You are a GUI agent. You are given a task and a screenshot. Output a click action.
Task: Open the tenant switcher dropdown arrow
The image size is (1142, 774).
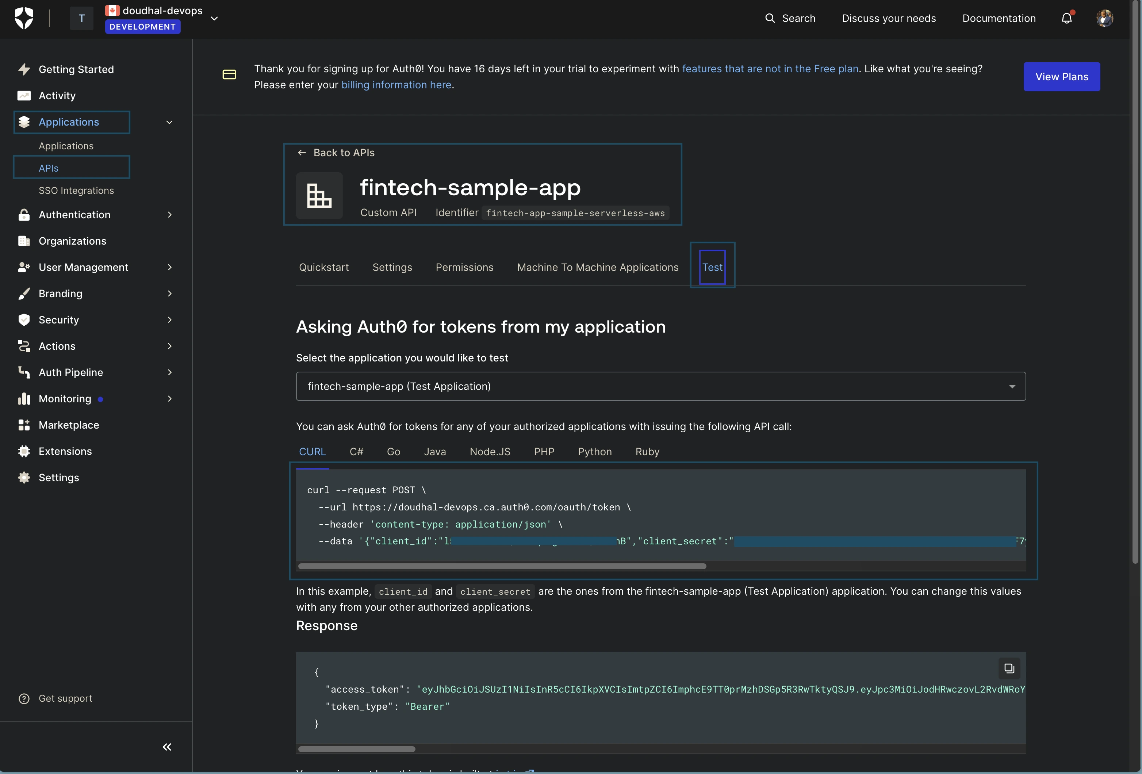pos(214,18)
